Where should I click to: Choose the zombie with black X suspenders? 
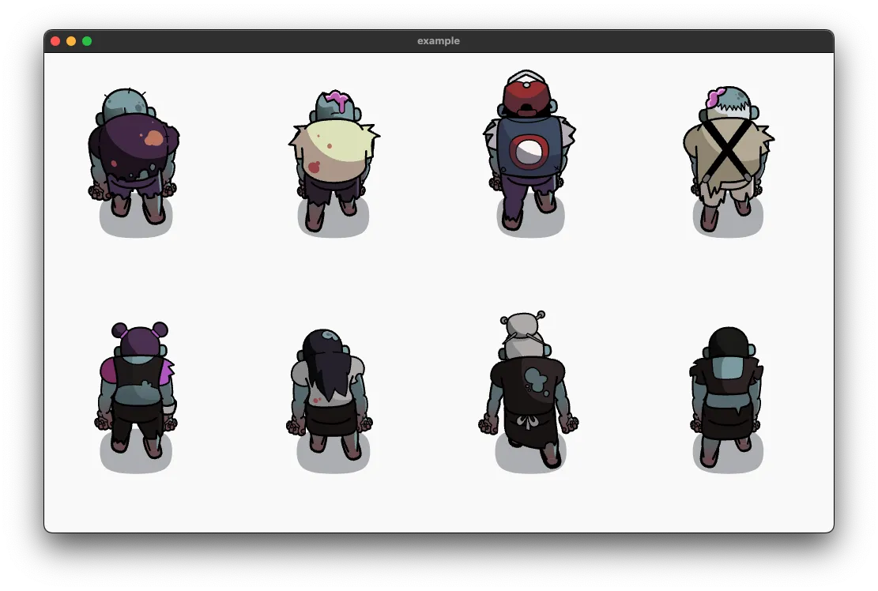[x=728, y=158]
